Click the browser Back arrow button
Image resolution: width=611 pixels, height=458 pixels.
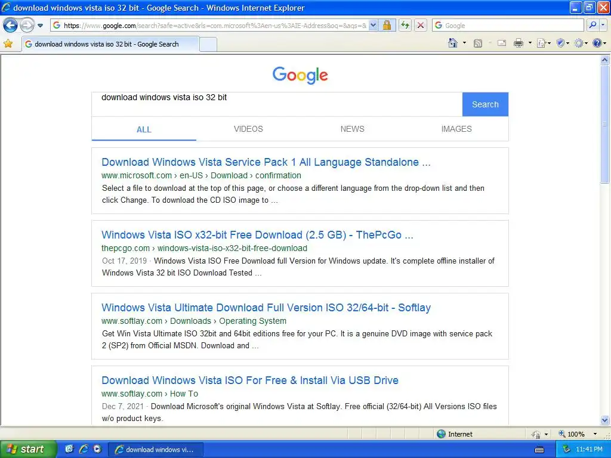pyautogui.click(x=11, y=26)
